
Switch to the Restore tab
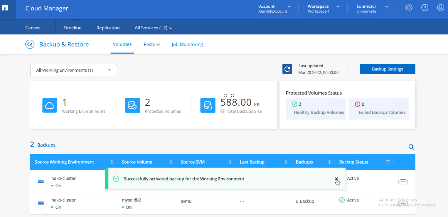(151, 44)
